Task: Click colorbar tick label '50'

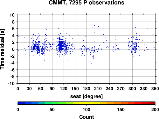Action: tap(52, 109)
